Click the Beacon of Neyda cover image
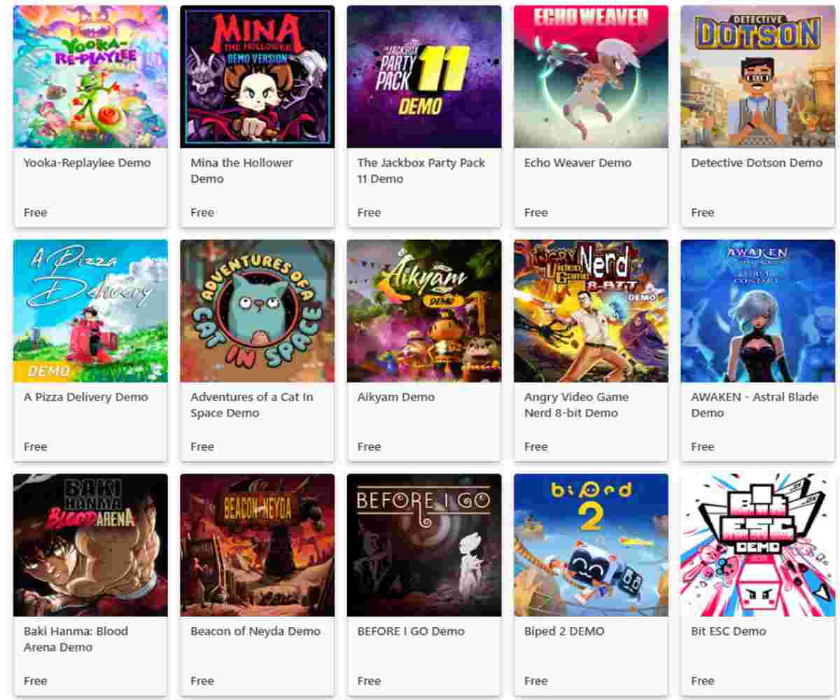840x700 pixels. [x=257, y=545]
